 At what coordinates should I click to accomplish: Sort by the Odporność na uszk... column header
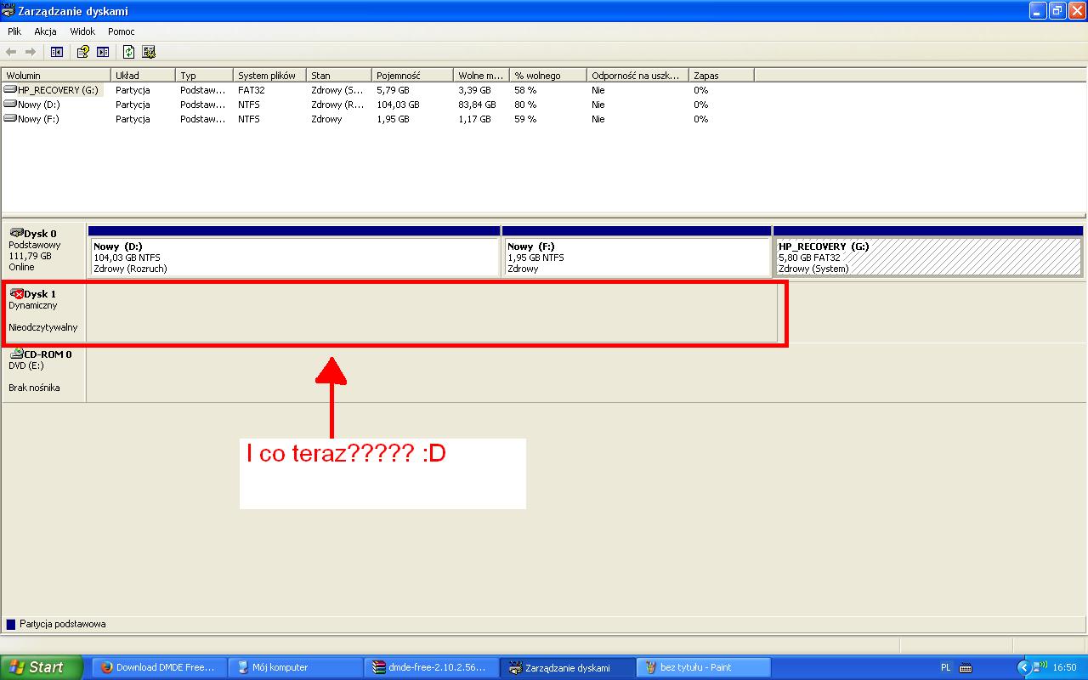[x=637, y=76]
